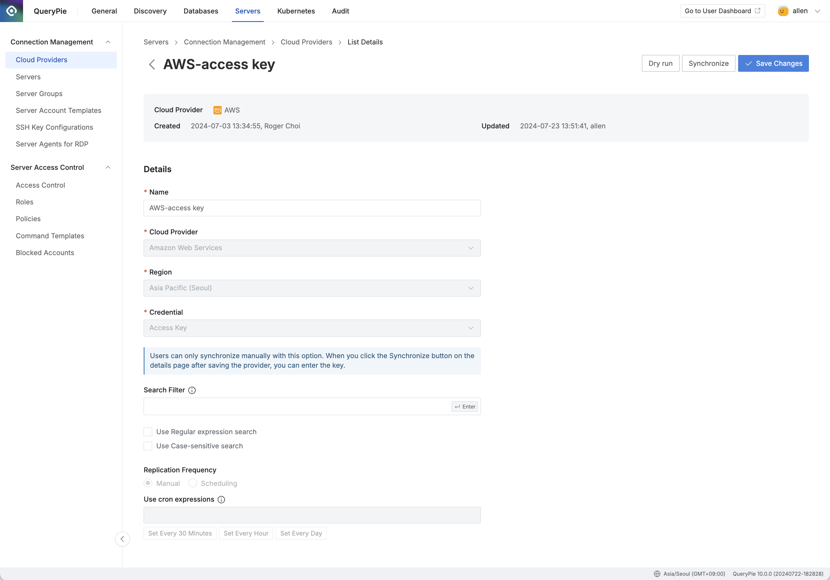Click Servers breadcrumb link
830x580 pixels.
156,42
